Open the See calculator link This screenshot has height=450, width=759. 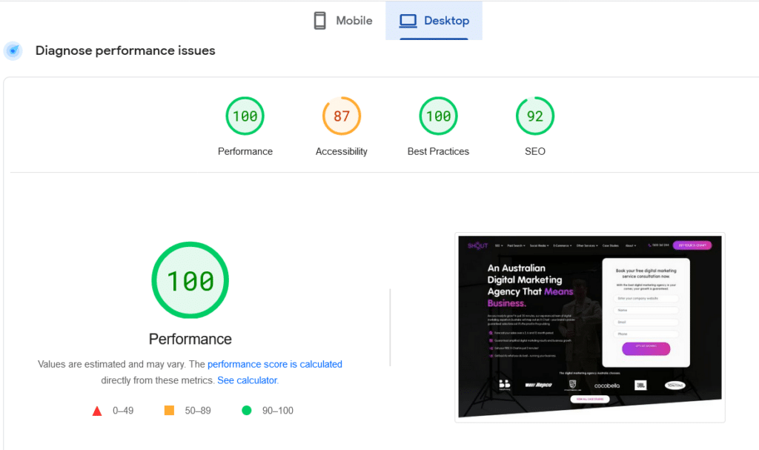pyautogui.click(x=247, y=380)
